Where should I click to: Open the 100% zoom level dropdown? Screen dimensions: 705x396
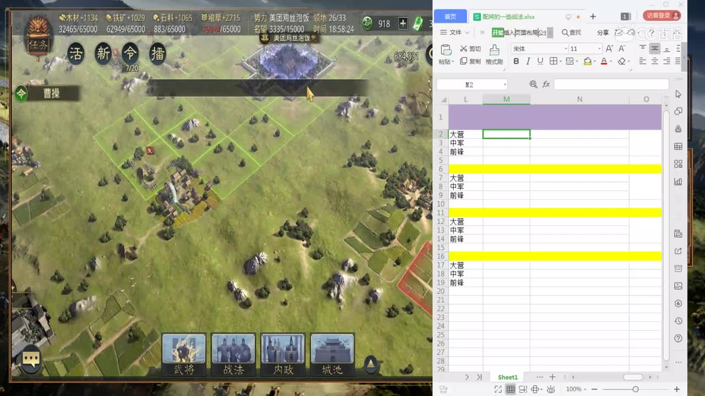tap(576, 389)
